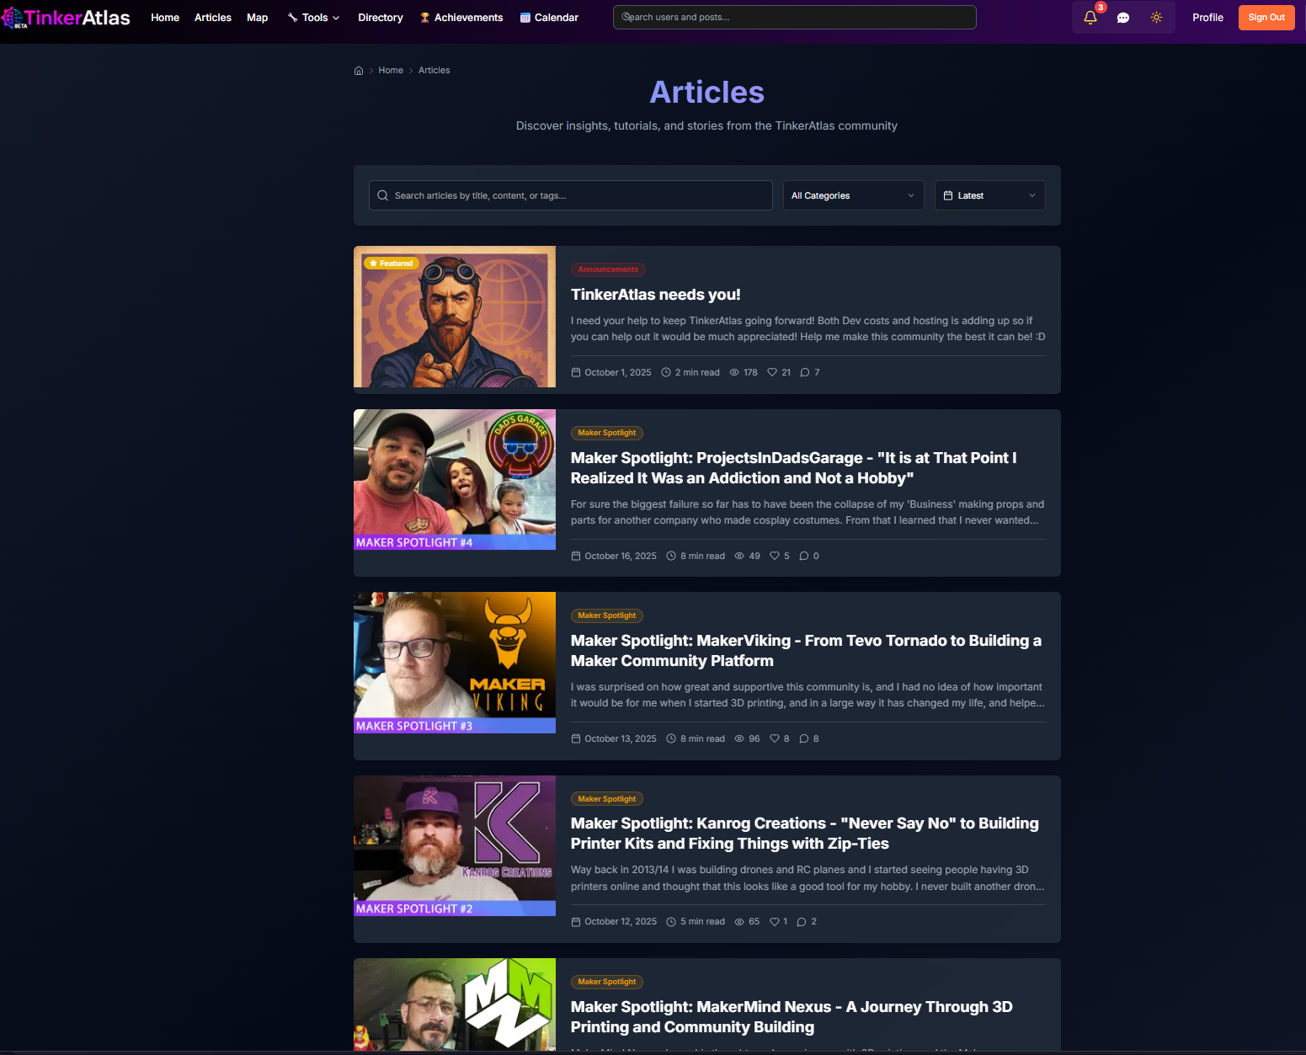
Task: Open the article titled TinkerAtlas needs you!
Action: click(x=655, y=294)
